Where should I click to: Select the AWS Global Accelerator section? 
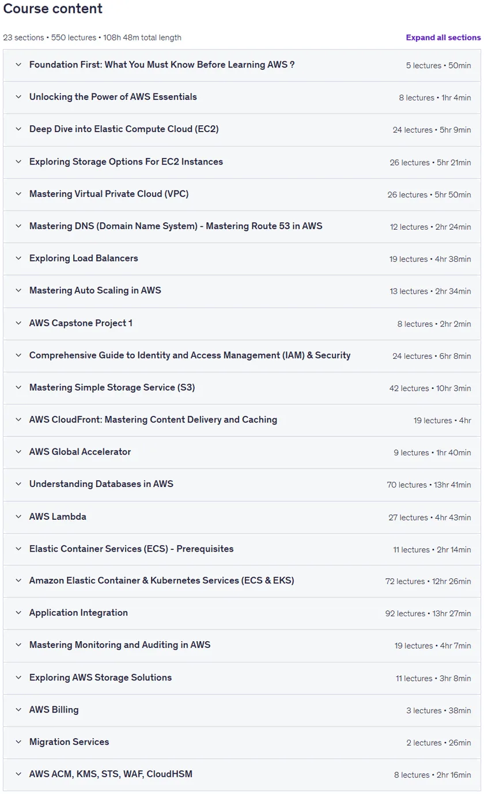point(242,452)
